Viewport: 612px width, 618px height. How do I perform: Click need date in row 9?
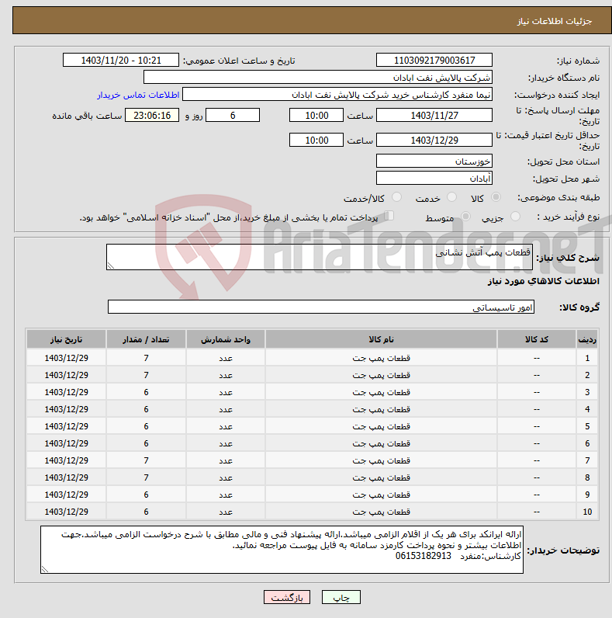click(x=66, y=495)
